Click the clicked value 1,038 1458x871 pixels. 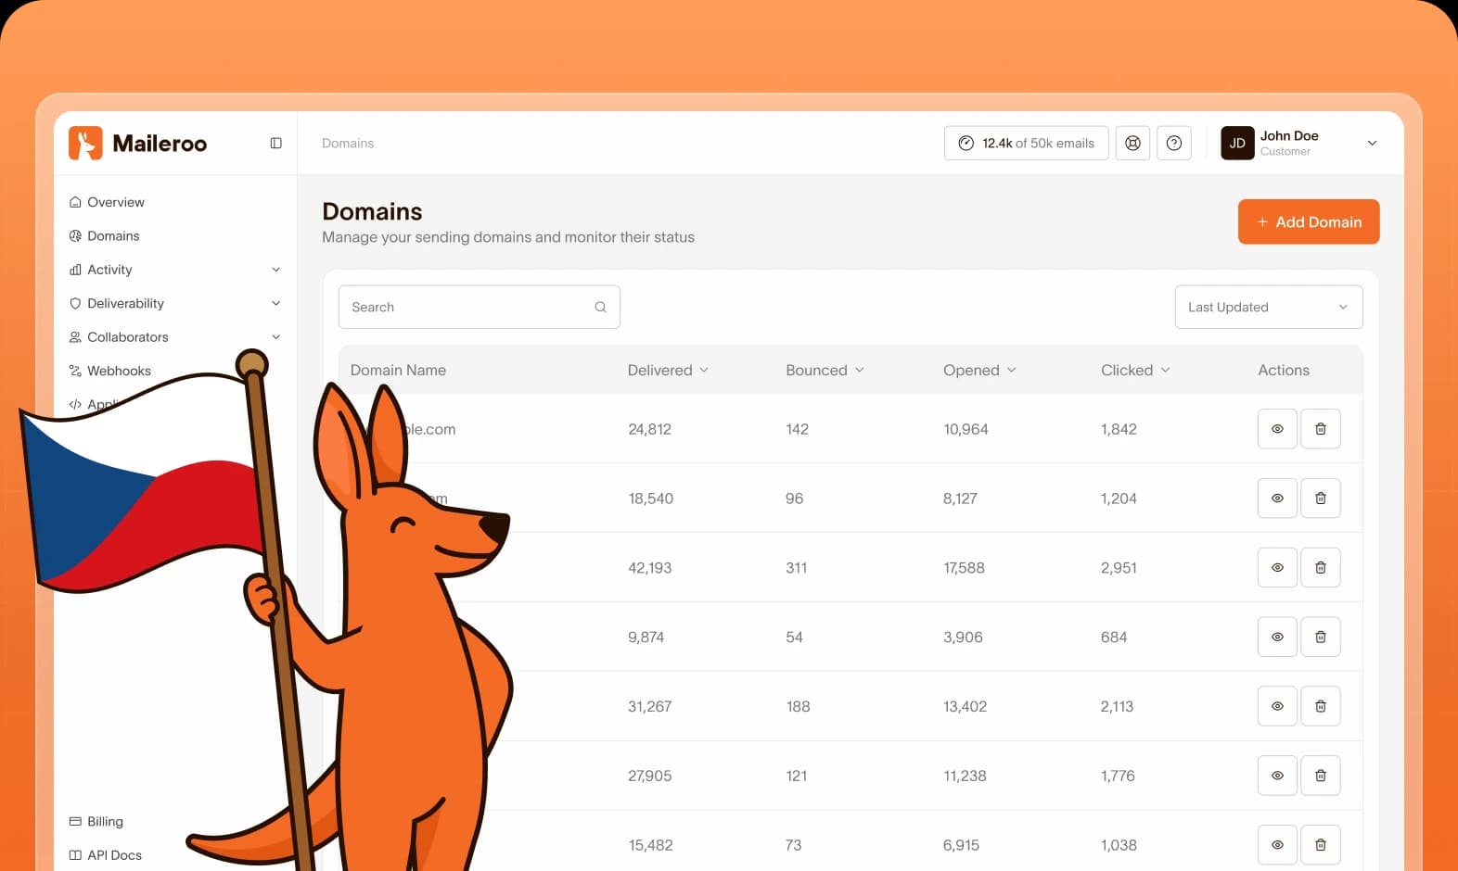point(1119,845)
